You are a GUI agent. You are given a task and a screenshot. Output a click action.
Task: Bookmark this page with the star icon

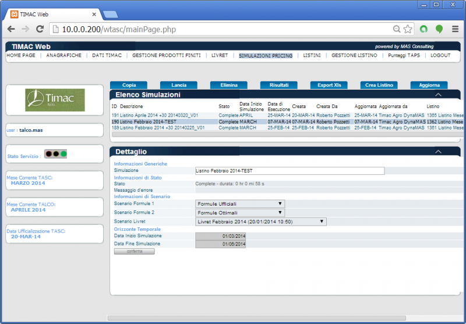(x=408, y=29)
